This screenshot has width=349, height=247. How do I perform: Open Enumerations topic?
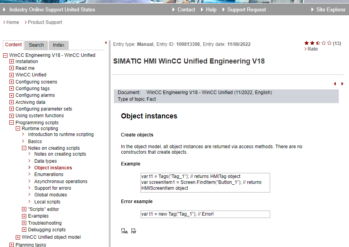coord(49,174)
